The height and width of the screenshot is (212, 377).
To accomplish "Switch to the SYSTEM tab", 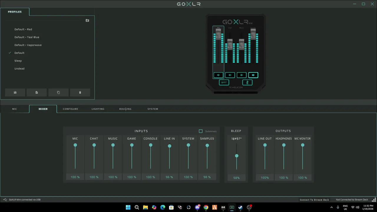I will 153,109.
